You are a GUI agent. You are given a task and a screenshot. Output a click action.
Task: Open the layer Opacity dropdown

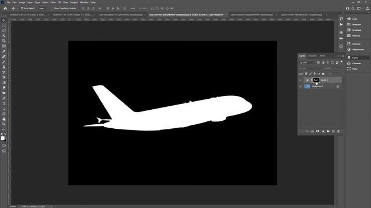click(x=336, y=68)
